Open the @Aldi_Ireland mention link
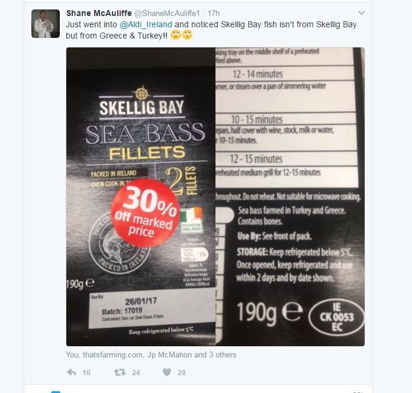This screenshot has width=412, height=393. tap(146, 24)
